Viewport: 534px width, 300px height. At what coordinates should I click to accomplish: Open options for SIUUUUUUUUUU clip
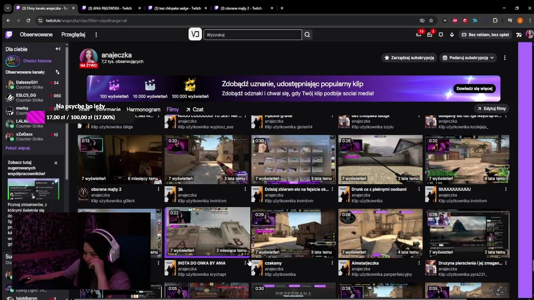(x=506, y=189)
